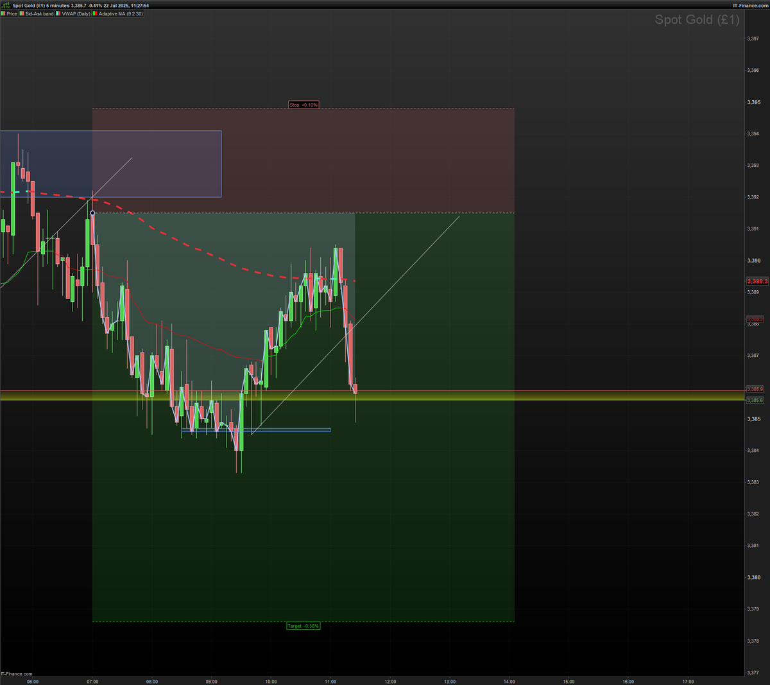Select the Target -0.38% label

click(x=303, y=625)
